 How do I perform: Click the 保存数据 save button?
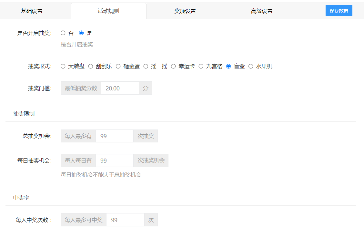[339, 10]
